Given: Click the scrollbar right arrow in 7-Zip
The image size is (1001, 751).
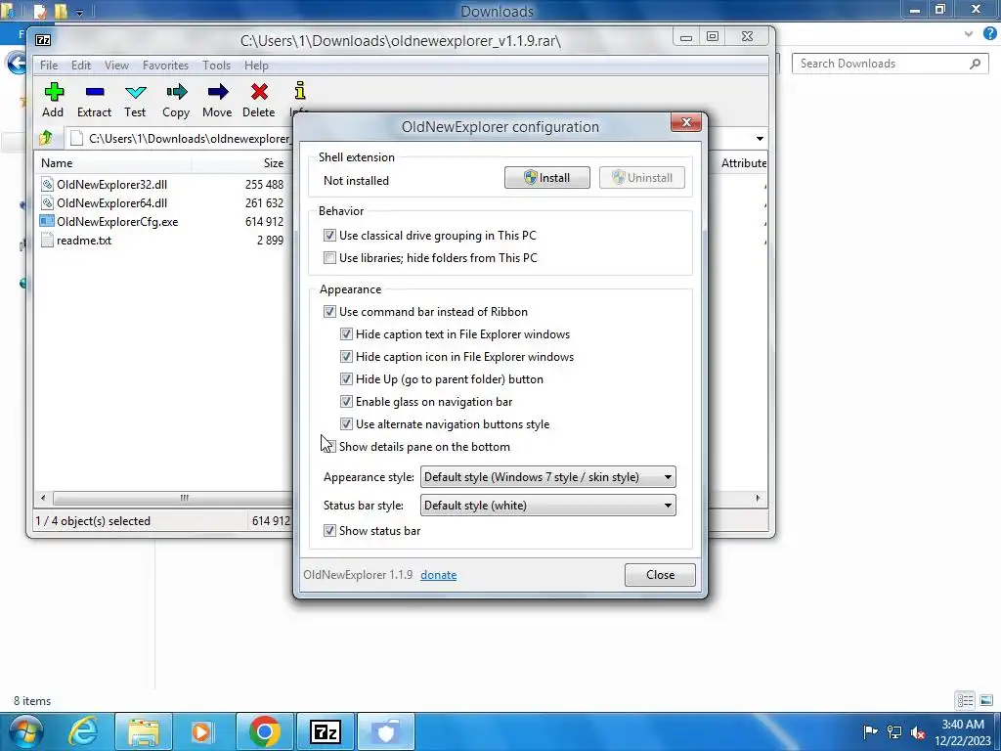Looking at the screenshot, I should point(758,498).
